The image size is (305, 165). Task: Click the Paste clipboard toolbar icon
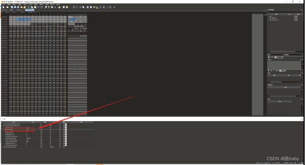(35, 7)
